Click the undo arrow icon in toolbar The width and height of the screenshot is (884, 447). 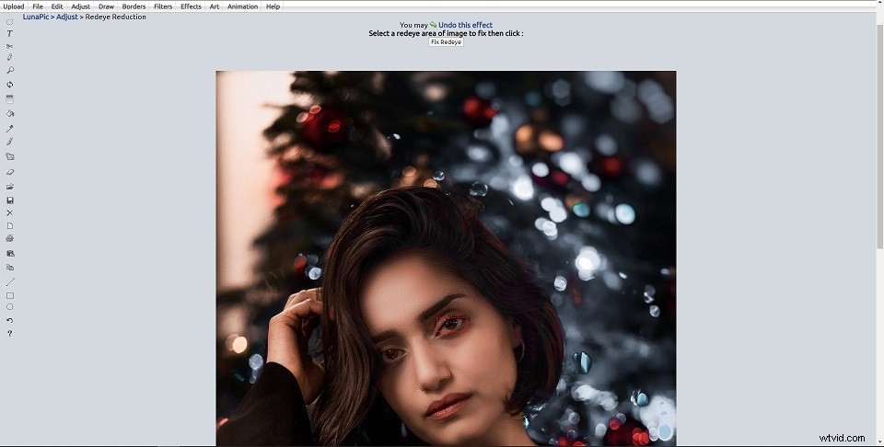(x=9, y=320)
